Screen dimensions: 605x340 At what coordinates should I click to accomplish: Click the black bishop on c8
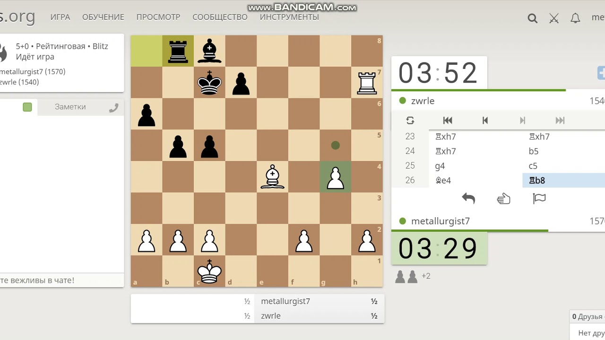pyautogui.click(x=209, y=51)
